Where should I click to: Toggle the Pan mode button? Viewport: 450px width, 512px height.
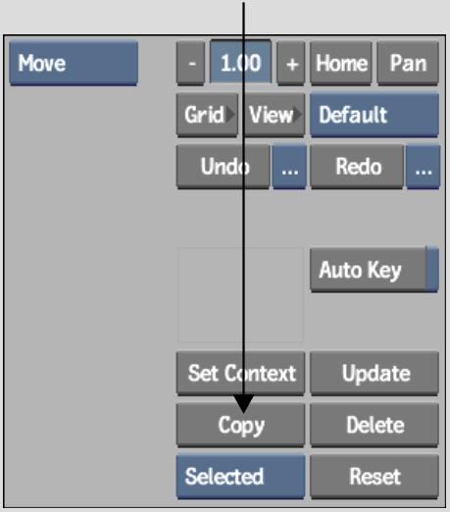[x=408, y=63]
